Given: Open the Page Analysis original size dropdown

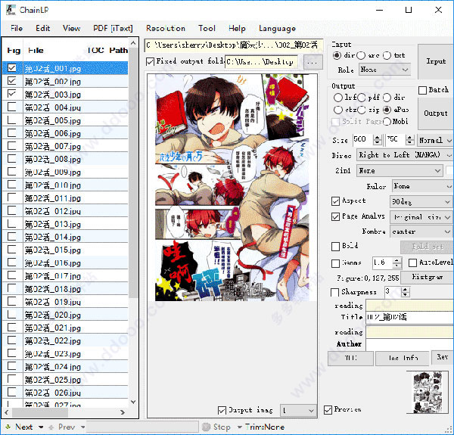Looking at the screenshot, I should (x=421, y=217).
